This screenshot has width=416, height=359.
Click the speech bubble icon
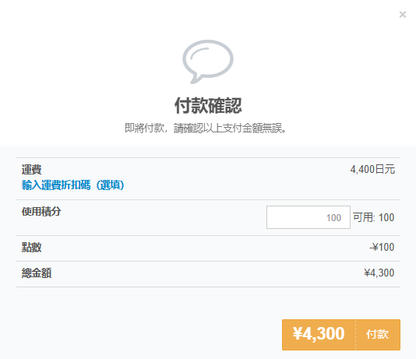[x=208, y=62]
